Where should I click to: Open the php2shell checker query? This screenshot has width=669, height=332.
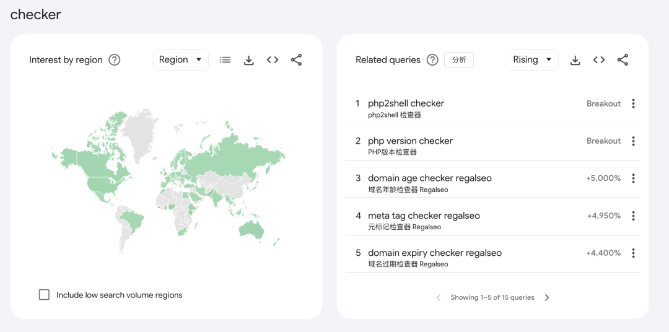click(x=406, y=103)
